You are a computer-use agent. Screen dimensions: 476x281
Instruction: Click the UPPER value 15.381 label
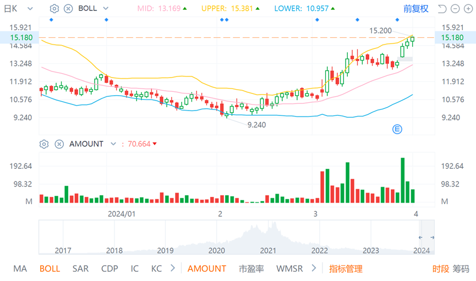click(x=231, y=8)
